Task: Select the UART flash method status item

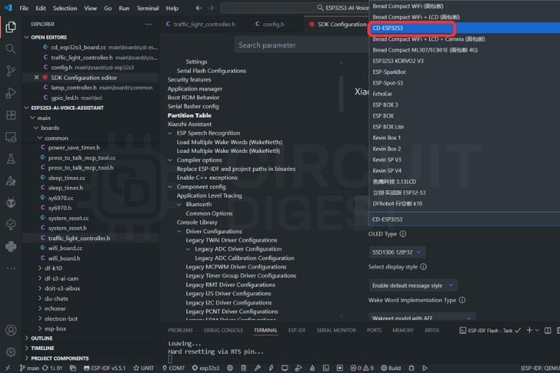Action: [x=143, y=368]
